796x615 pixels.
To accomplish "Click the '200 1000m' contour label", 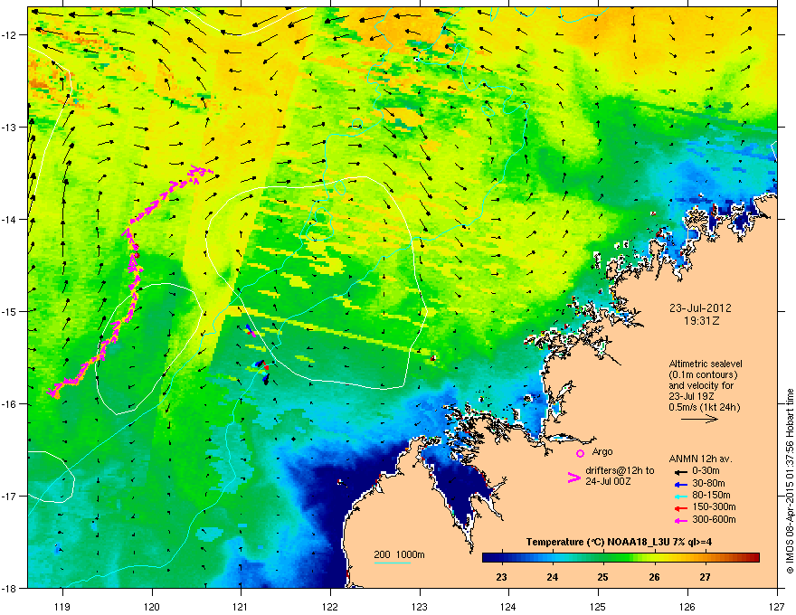I will tap(399, 554).
